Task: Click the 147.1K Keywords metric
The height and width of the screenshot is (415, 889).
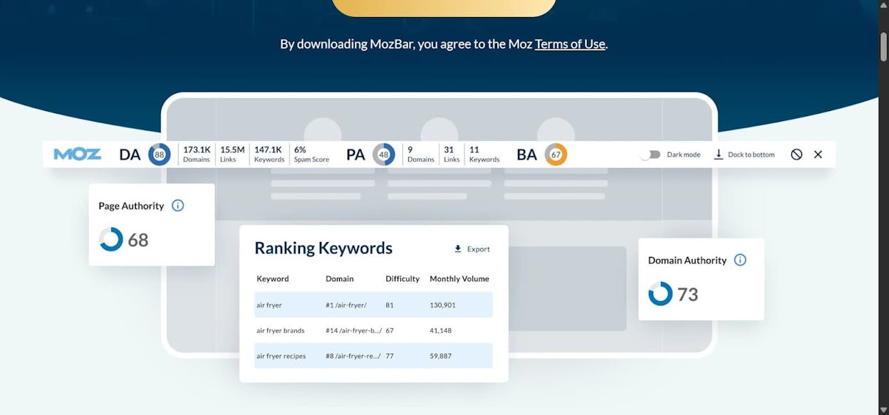Action: coord(269,154)
